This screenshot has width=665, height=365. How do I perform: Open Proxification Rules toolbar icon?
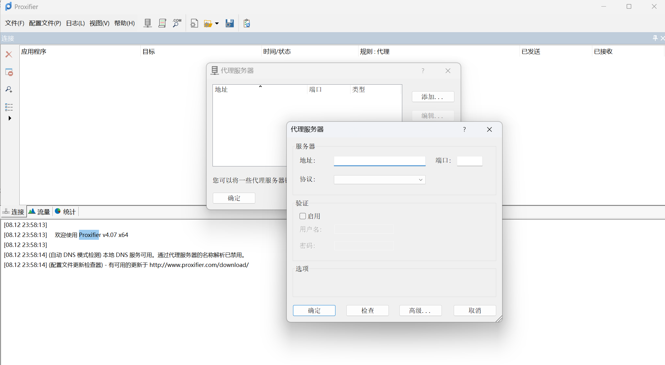pos(162,23)
